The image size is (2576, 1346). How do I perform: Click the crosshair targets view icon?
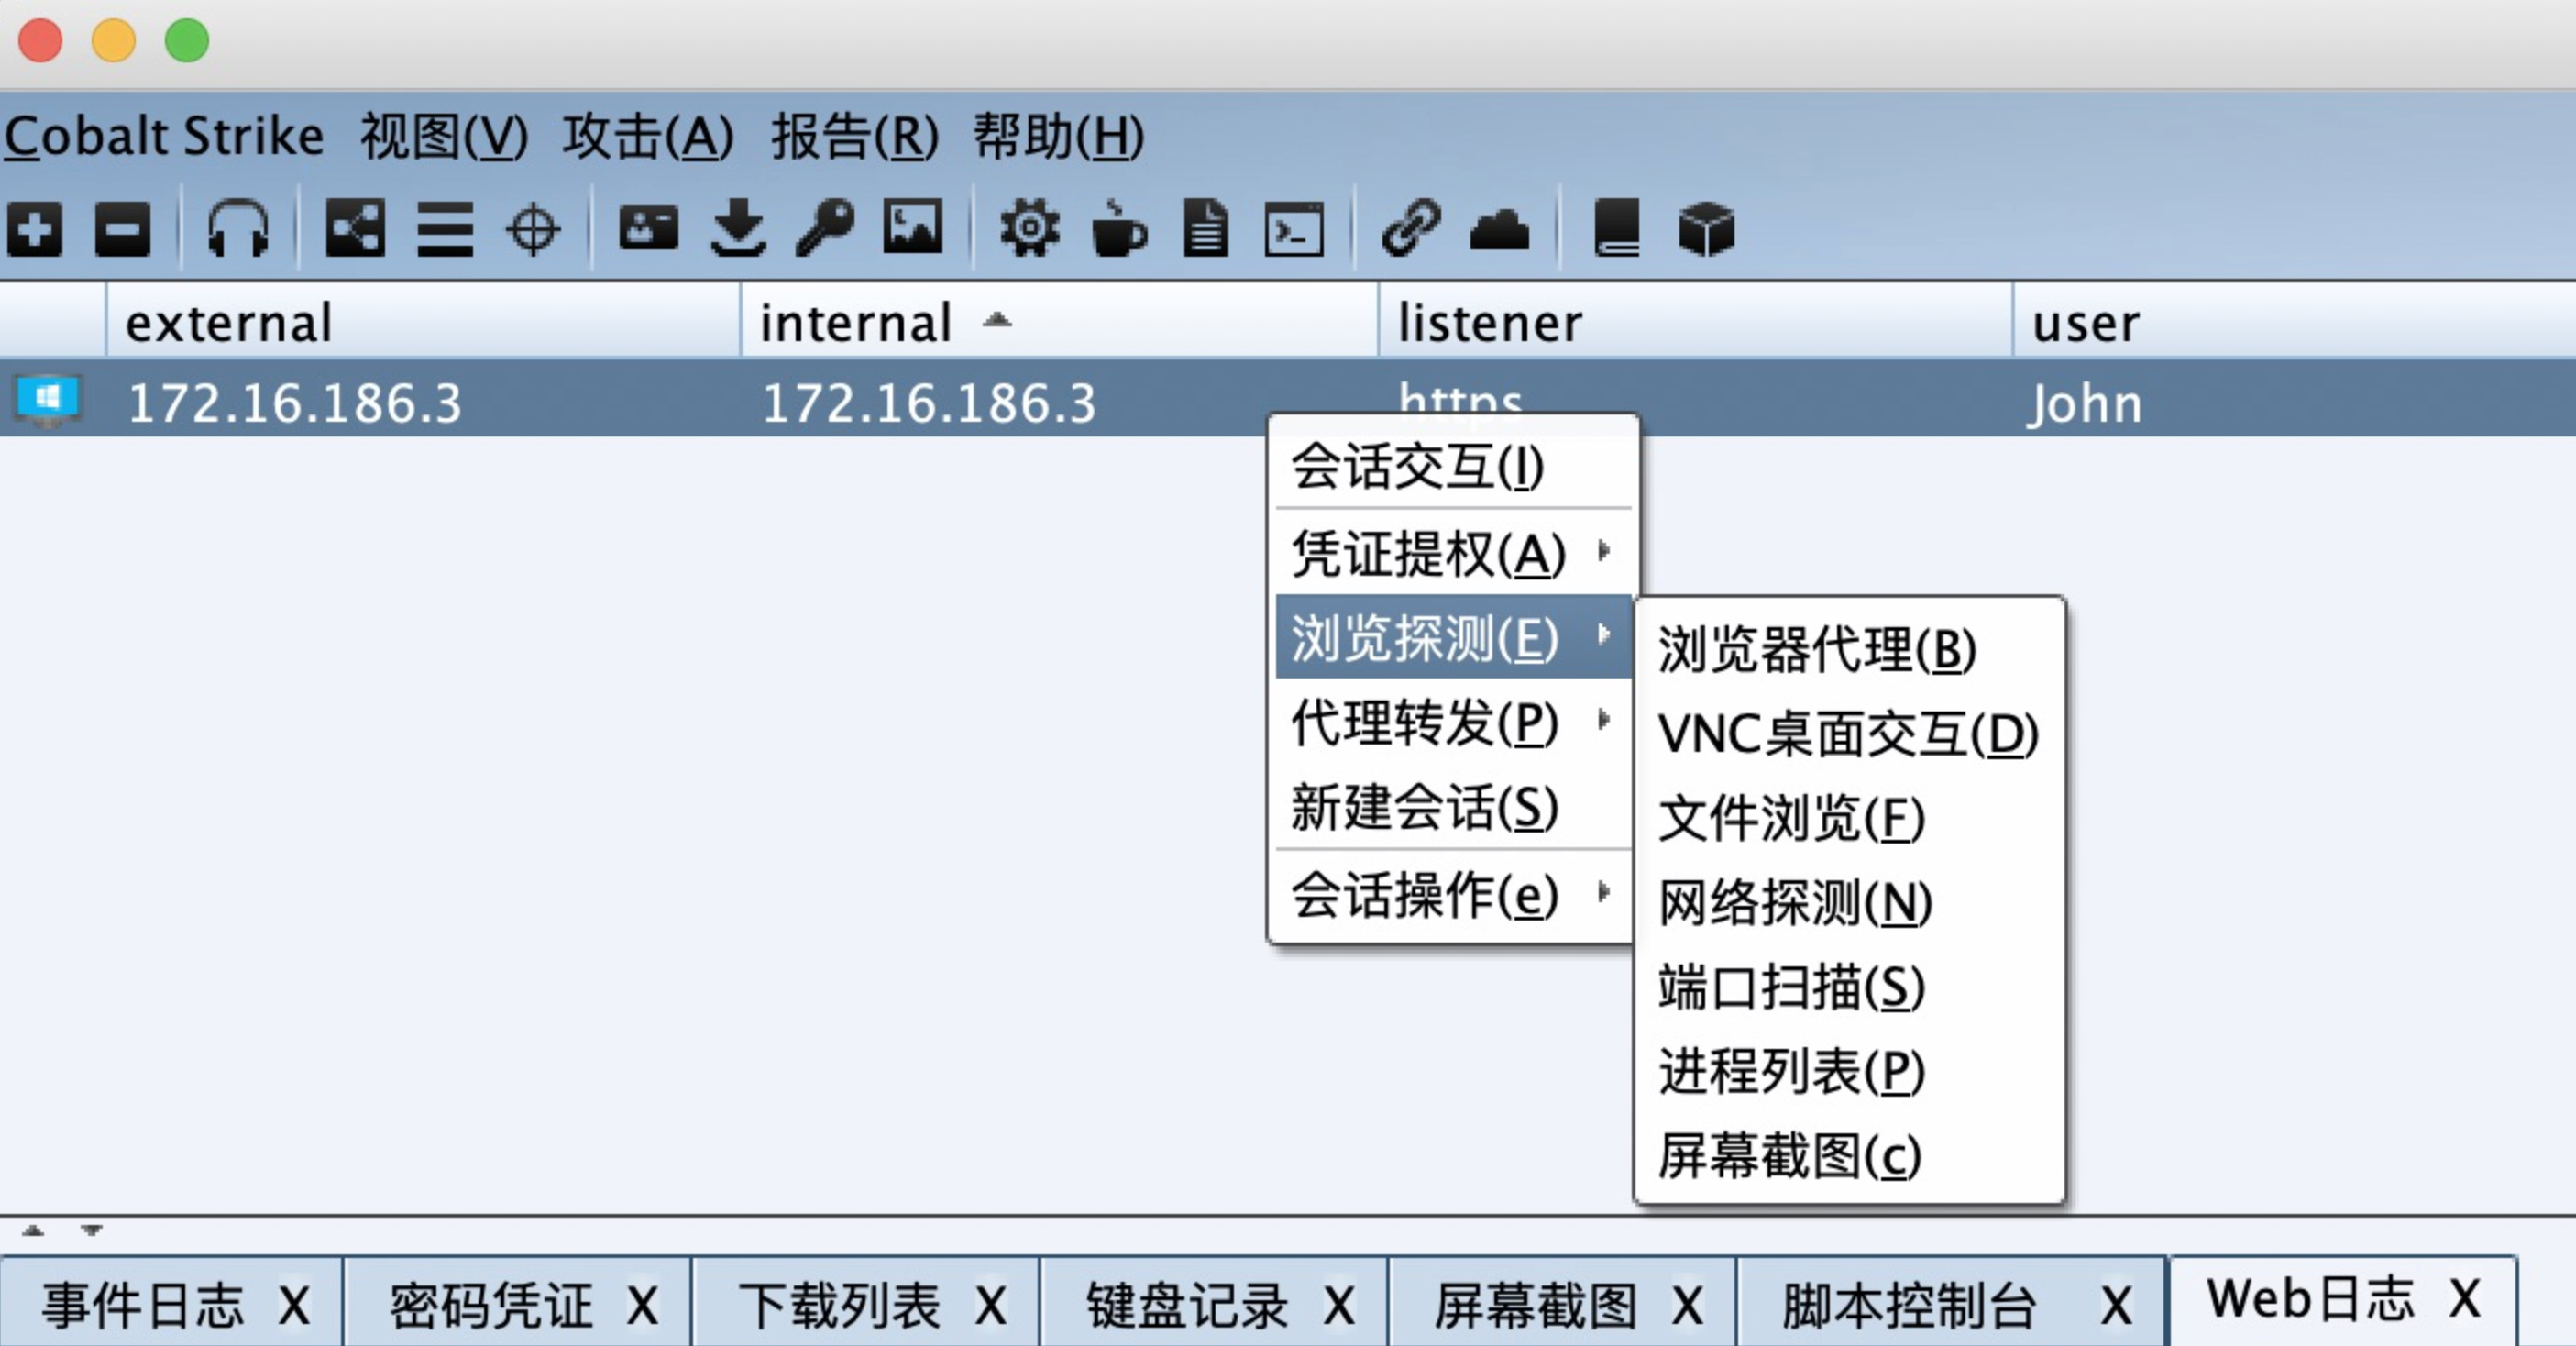(532, 229)
